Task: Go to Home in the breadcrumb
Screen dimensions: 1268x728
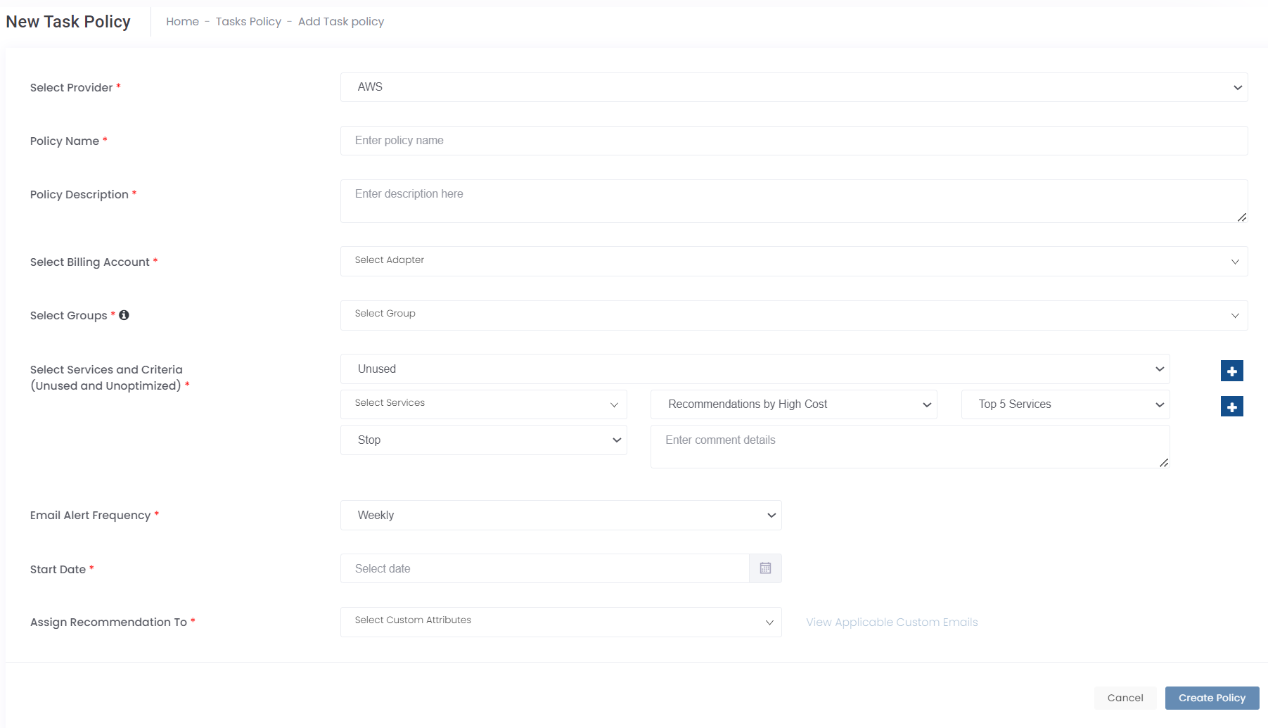Action: [x=182, y=22]
